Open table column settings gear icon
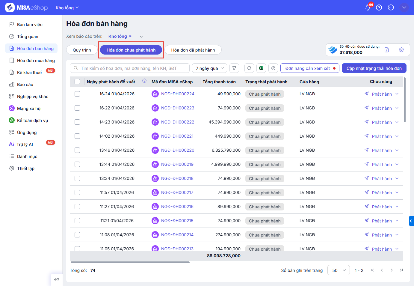 273,68
